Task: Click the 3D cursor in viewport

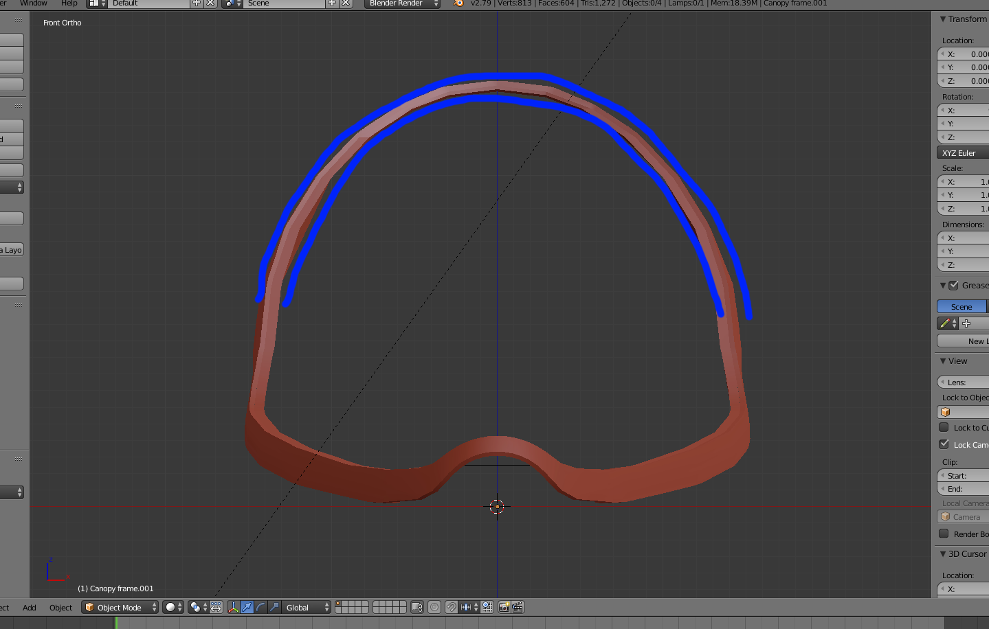Action: (x=497, y=507)
